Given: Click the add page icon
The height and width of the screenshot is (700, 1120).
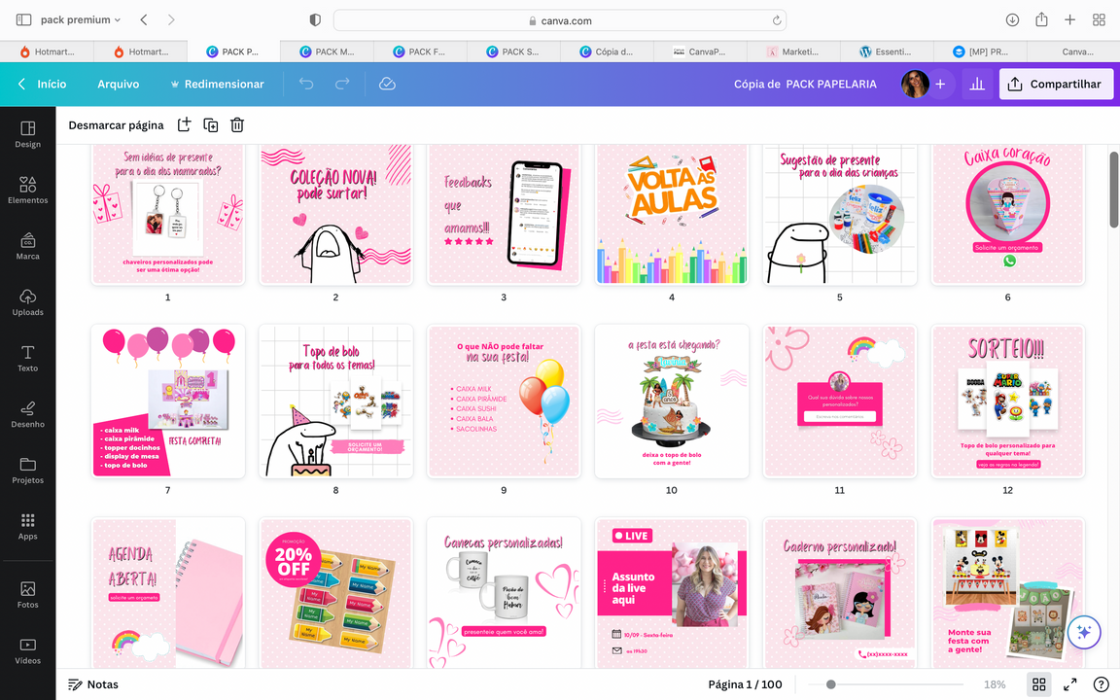Looking at the screenshot, I should coord(184,124).
